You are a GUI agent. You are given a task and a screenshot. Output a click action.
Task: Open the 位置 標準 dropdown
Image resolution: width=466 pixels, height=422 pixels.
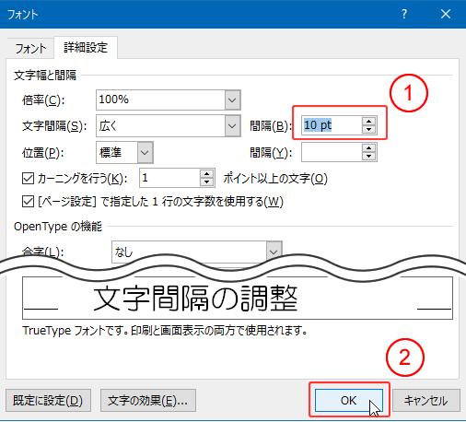click(145, 152)
